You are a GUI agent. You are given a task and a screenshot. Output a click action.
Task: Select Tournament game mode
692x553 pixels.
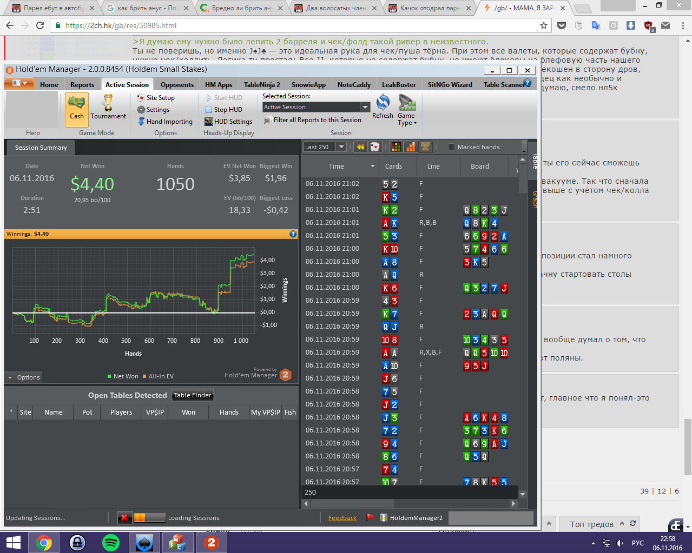point(108,107)
